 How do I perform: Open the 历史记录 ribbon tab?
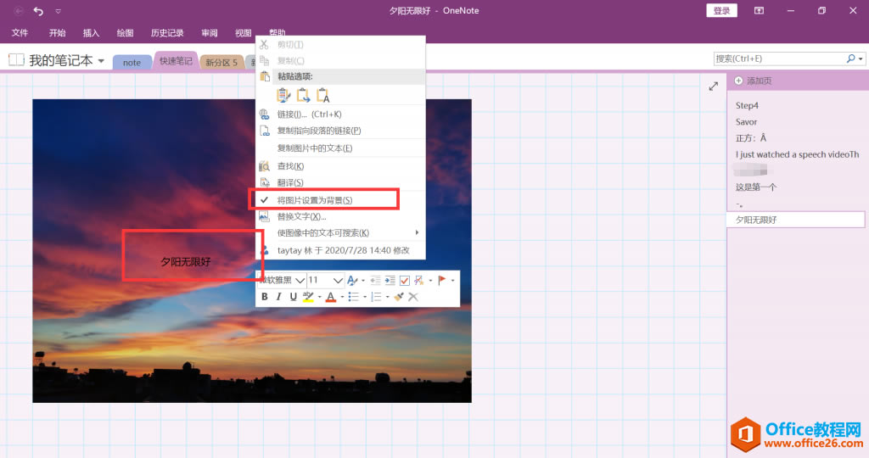(x=167, y=33)
